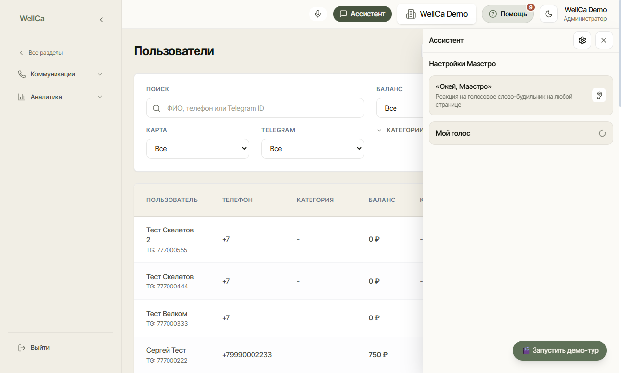Click the logout icon beside Выйти
The height and width of the screenshot is (373, 621).
click(x=22, y=348)
